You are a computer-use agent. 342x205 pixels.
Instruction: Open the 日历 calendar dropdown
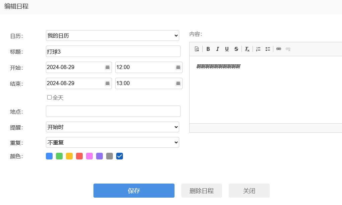pos(113,36)
